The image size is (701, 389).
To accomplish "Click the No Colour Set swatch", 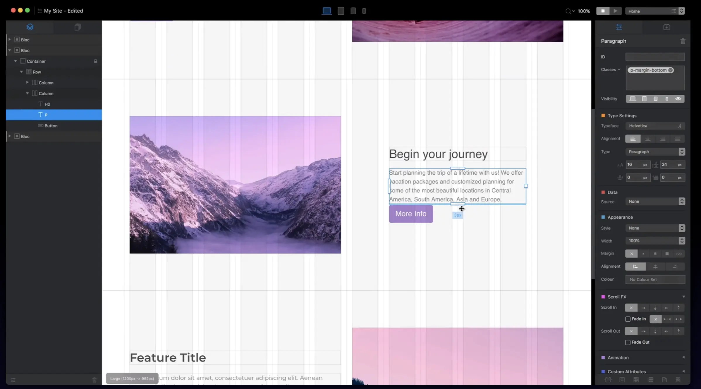I will 655,280.
